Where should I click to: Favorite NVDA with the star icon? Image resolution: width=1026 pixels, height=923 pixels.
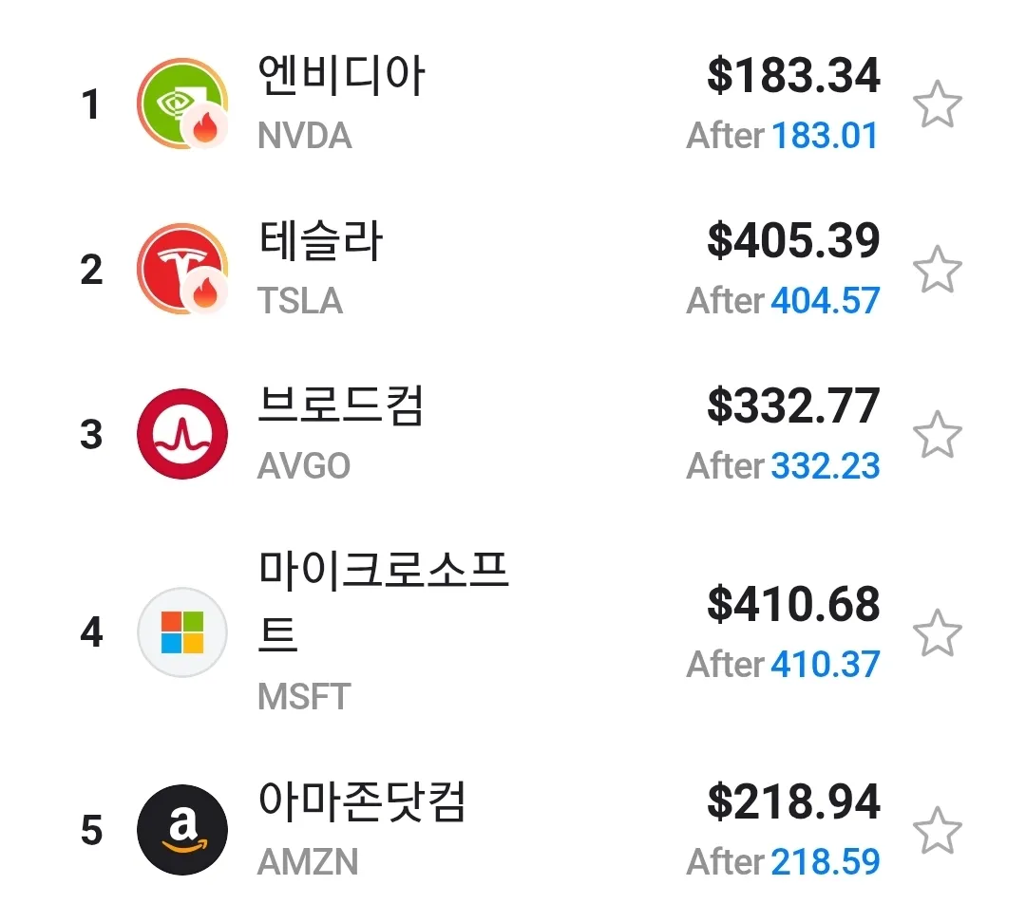tap(938, 104)
